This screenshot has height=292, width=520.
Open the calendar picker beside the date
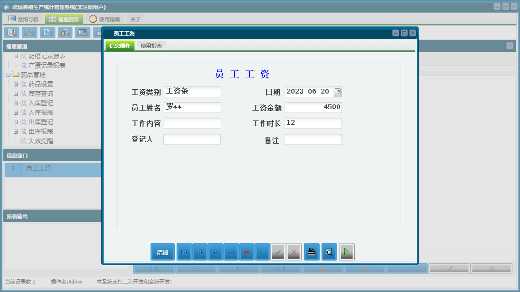(338, 92)
